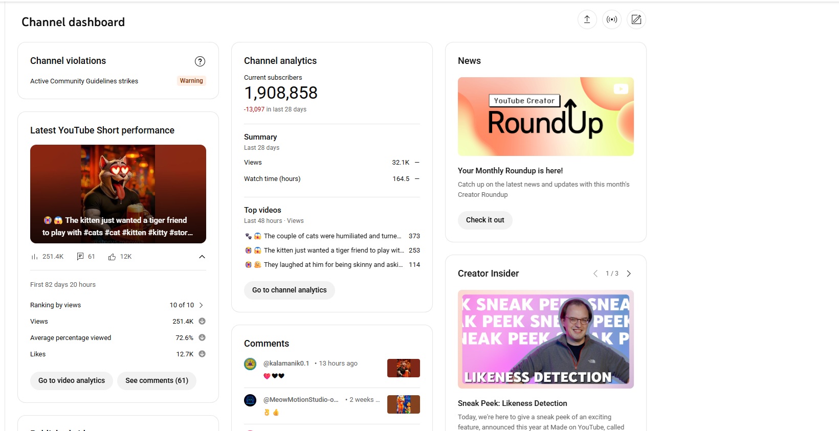Click Go to channel analytics button
Screen dimensions: 839x431
click(289, 290)
